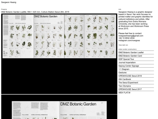
Task: Click phone number +82 10 8932 4934
Action: pyautogui.click(x=126, y=38)
